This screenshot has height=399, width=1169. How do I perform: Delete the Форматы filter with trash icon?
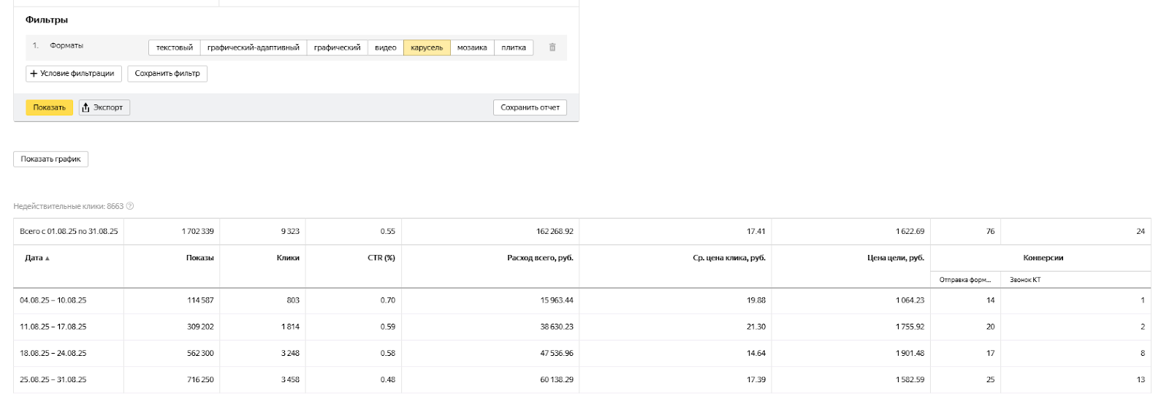552,47
